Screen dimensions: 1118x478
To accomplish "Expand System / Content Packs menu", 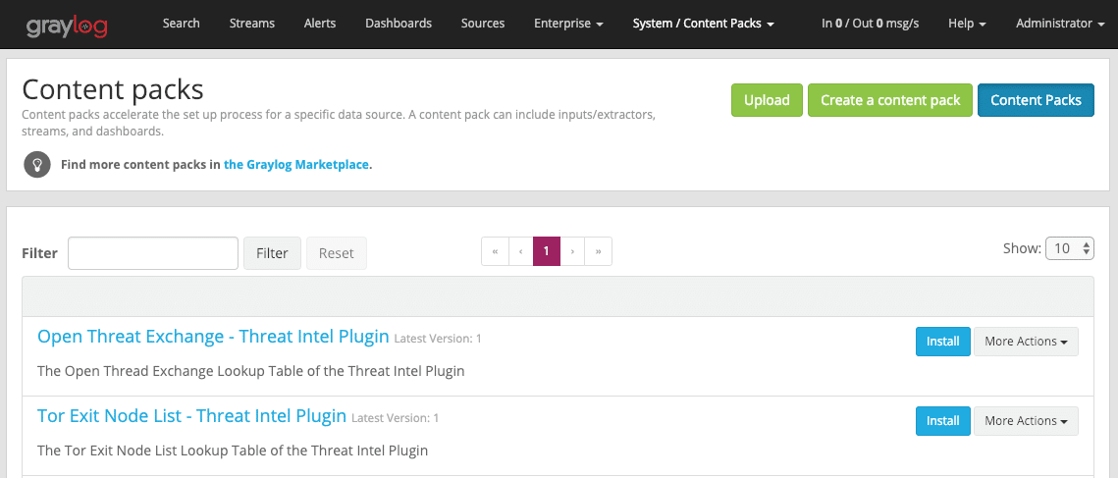I will tap(703, 24).
